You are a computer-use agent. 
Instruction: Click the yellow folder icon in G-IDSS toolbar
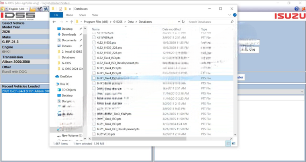33,9
